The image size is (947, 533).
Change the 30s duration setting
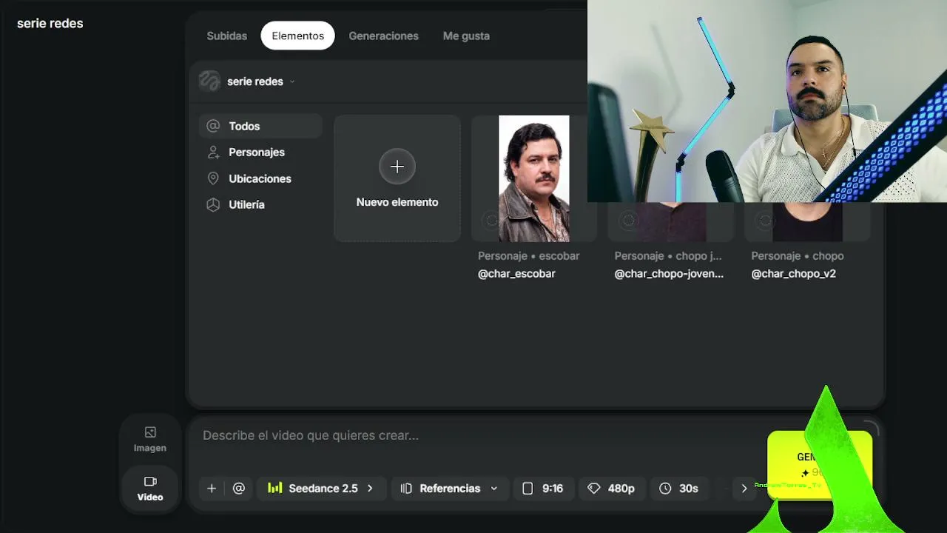coord(678,489)
